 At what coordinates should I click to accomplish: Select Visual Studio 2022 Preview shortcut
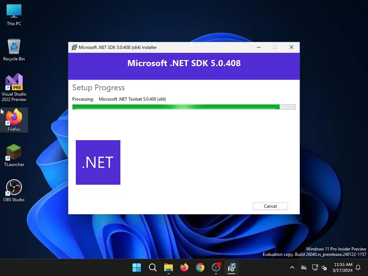point(14,87)
